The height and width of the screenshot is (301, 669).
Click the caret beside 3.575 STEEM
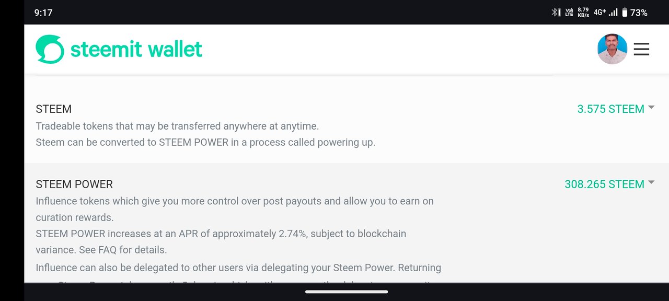pos(651,108)
